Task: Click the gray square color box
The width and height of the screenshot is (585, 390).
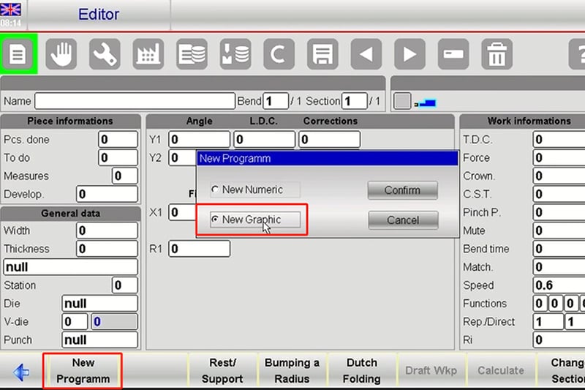Action: click(402, 101)
